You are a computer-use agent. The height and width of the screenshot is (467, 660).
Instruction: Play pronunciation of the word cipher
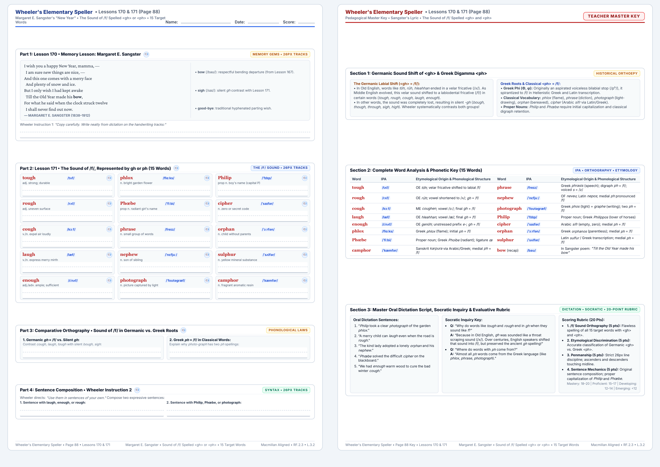[x=305, y=204]
